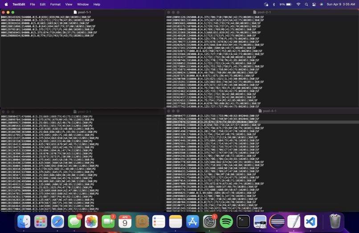Click the pool-4-1 document proxy icon
This screenshot has width=359, height=233.
point(260,111)
